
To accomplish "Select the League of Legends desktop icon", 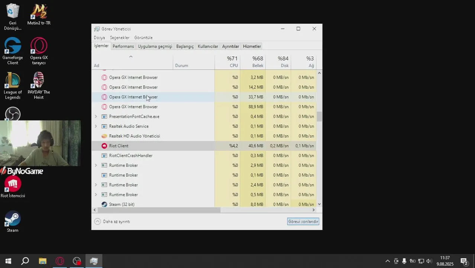I will tap(13, 86).
